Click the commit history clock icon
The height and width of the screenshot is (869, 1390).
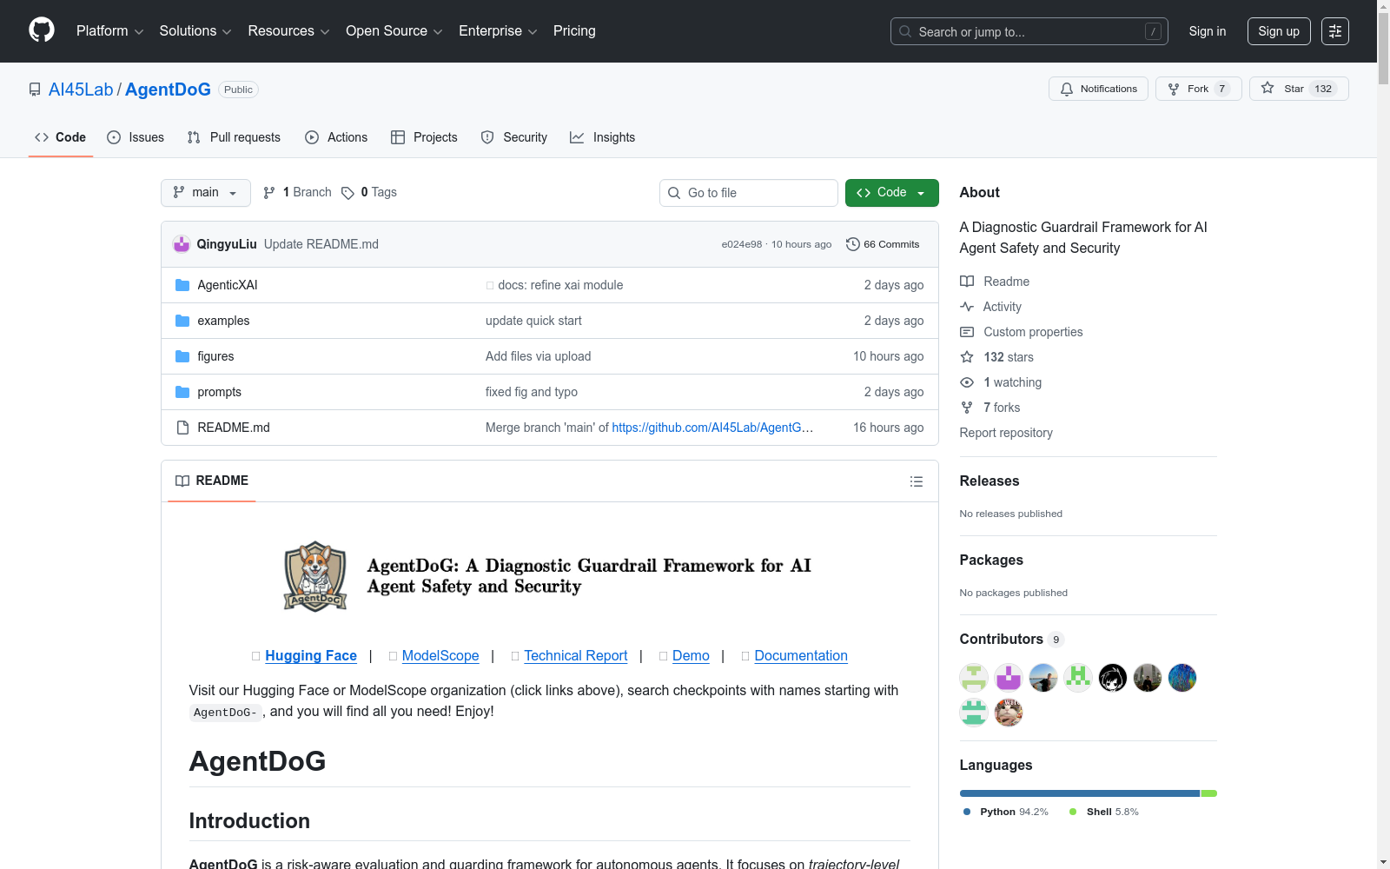tap(853, 244)
